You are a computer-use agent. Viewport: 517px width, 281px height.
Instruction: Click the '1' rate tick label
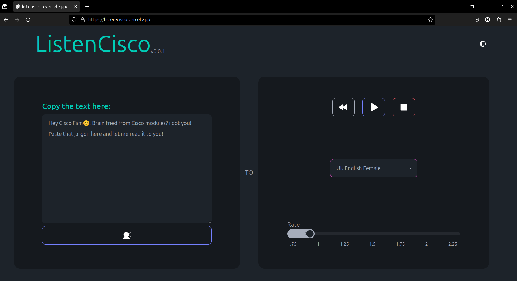click(x=318, y=244)
